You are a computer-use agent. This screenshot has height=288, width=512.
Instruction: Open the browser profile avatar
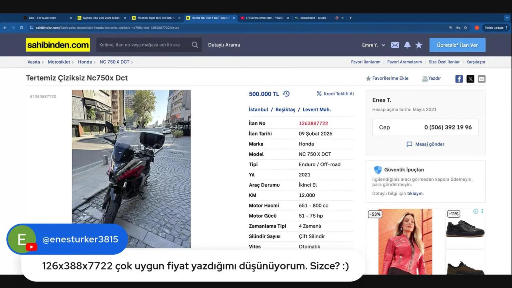coord(477,28)
